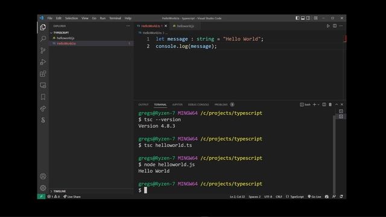The height and width of the screenshot is (217, 386).
Task: Split the editor to the right
Action: (x=335, y=26)
